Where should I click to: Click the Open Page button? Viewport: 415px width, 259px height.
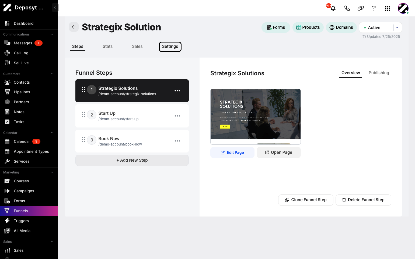[279, 152]
